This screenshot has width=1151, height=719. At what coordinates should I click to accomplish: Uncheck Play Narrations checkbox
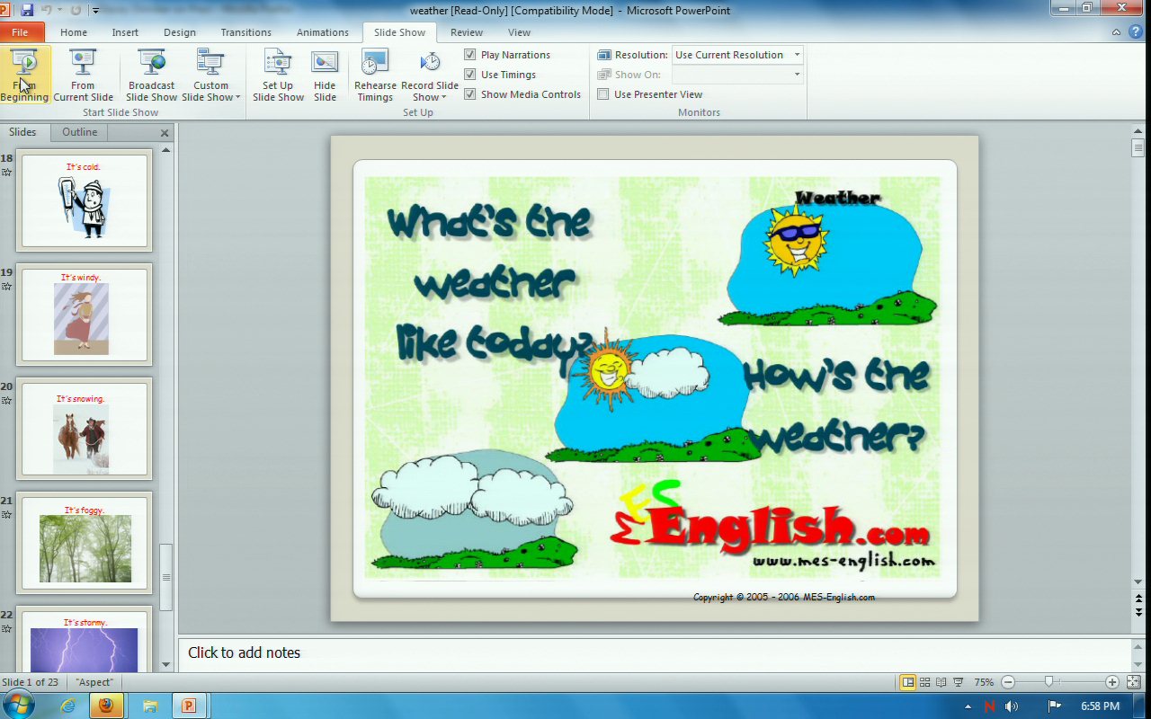coord(470,55)
